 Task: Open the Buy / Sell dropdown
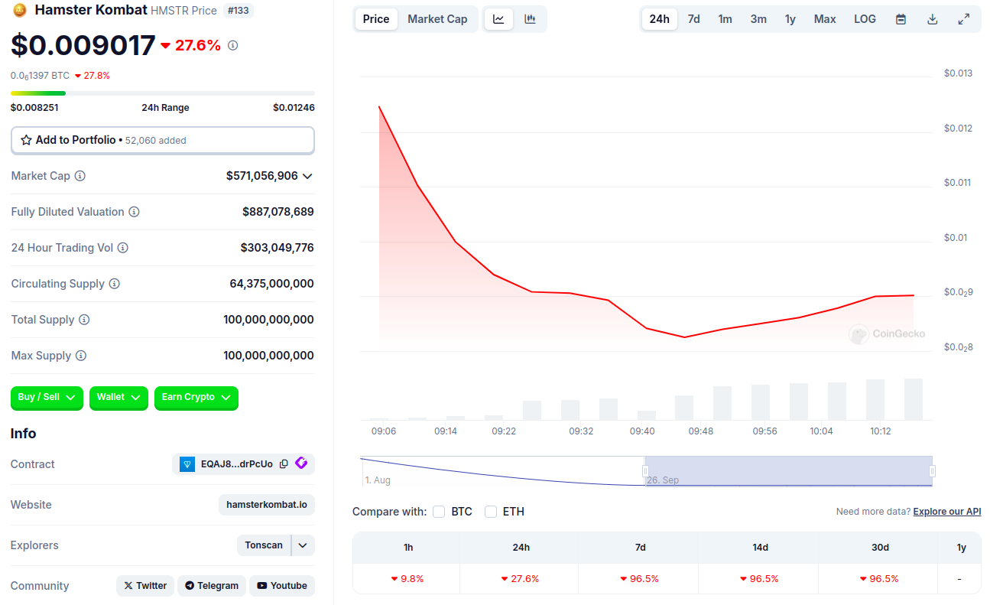[47, 398]
